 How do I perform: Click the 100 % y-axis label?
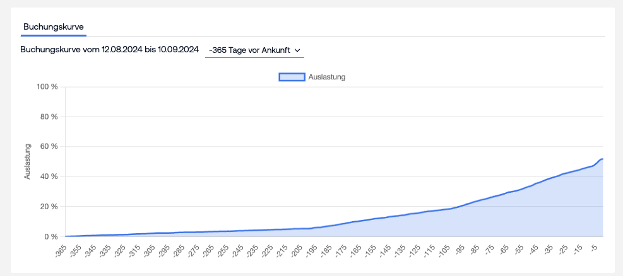[48, 86]
